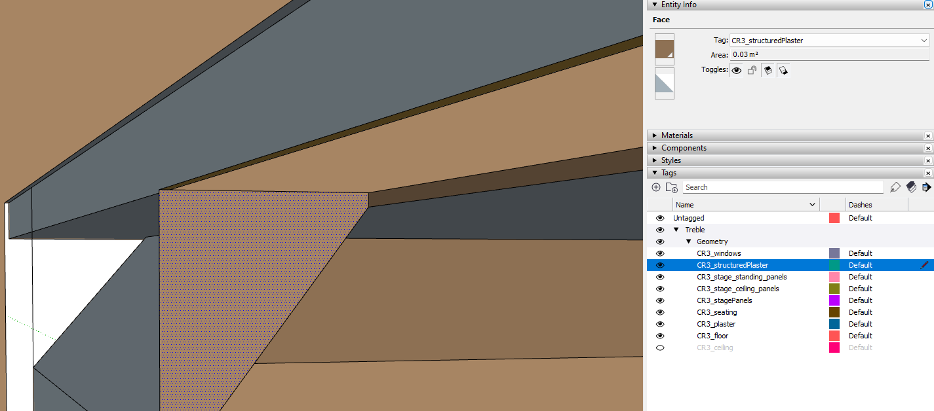
Task: Select the CR3_floor tag row
Action: [x=790, y=336]
